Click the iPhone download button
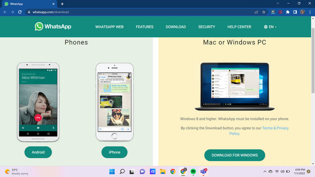 click(x=115, y=152)
